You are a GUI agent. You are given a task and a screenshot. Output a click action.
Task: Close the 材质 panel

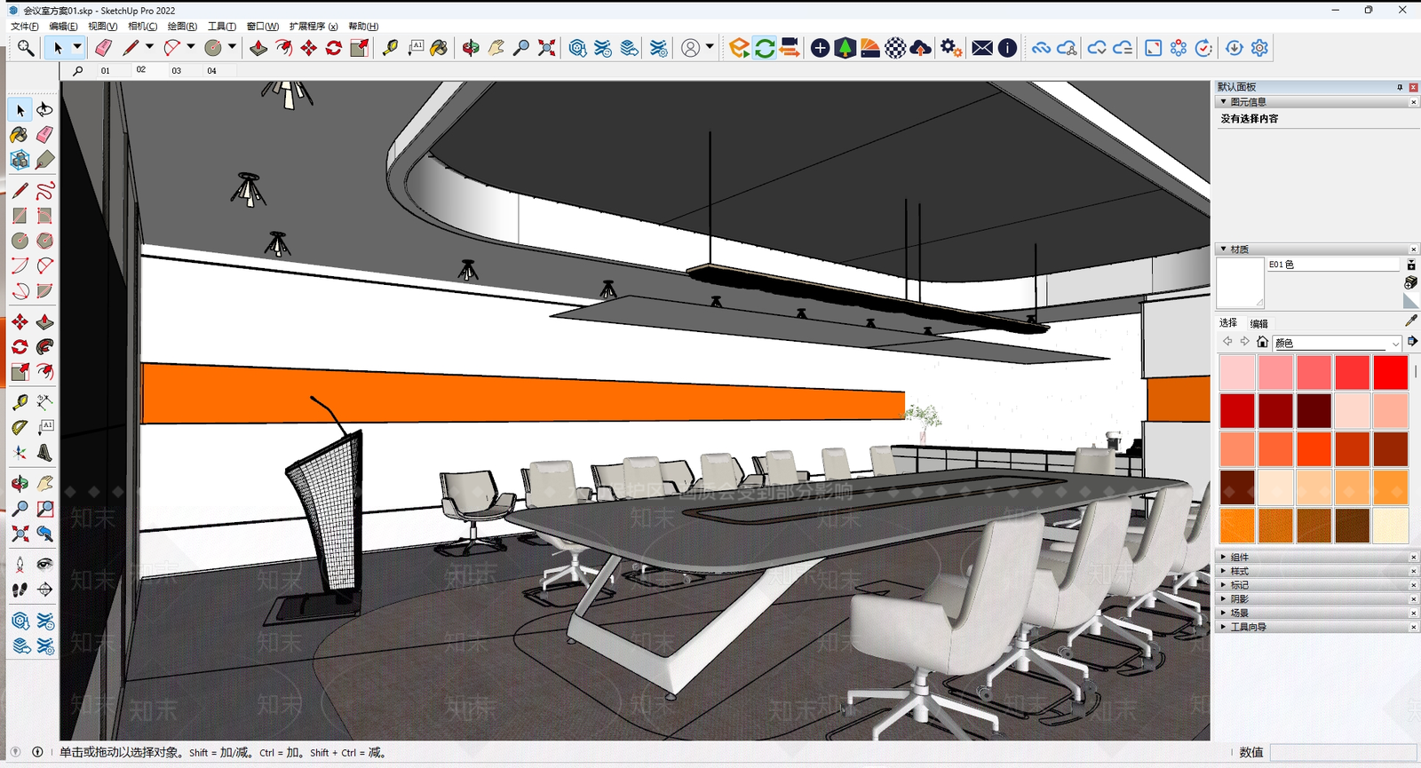click(x=1414, y=249)
